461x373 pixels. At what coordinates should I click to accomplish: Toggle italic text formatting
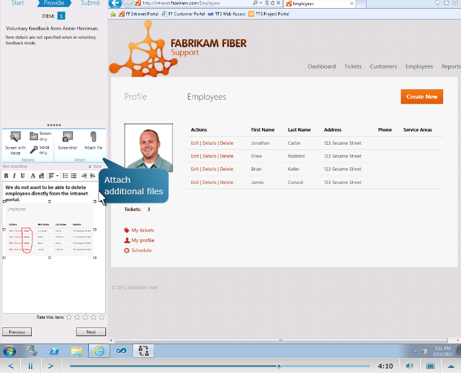coord(14,176)
